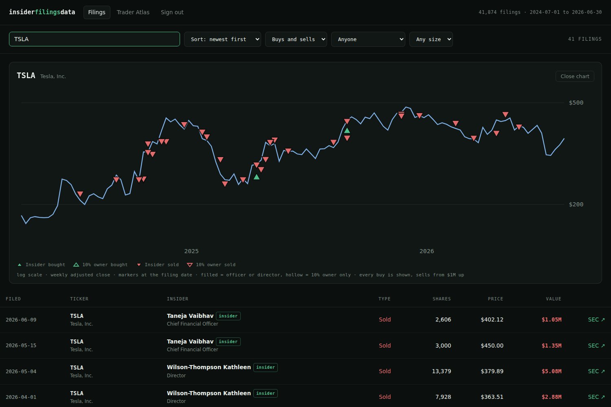The width and height of the screenshot is (611, 407).
Task: Click the green buy marker at the 2025 dip
Action: (x=257, y=177)
